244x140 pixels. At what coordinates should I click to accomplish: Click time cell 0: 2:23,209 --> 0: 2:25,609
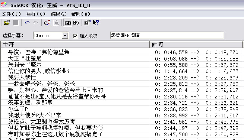coord(197,78)
